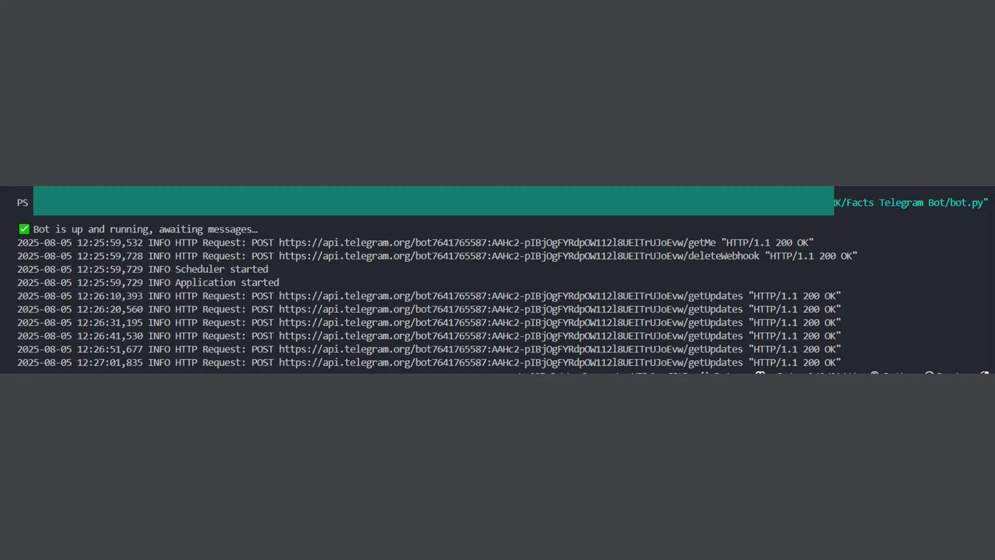Screen dimensions: 995x560
Task: Click the 12:27:01,835 timestamp
Action: pyautogui.click(x=109, y=363)
